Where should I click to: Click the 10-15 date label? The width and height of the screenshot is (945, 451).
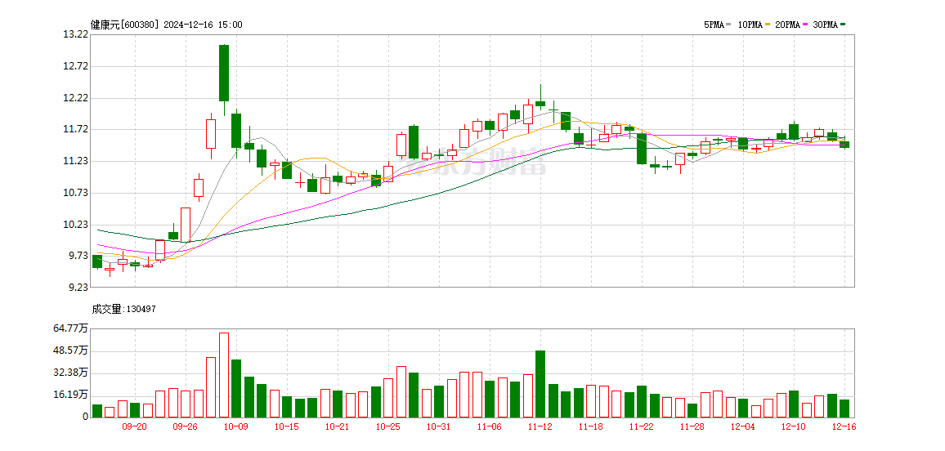pyautogui.click(x=287, y=426)
